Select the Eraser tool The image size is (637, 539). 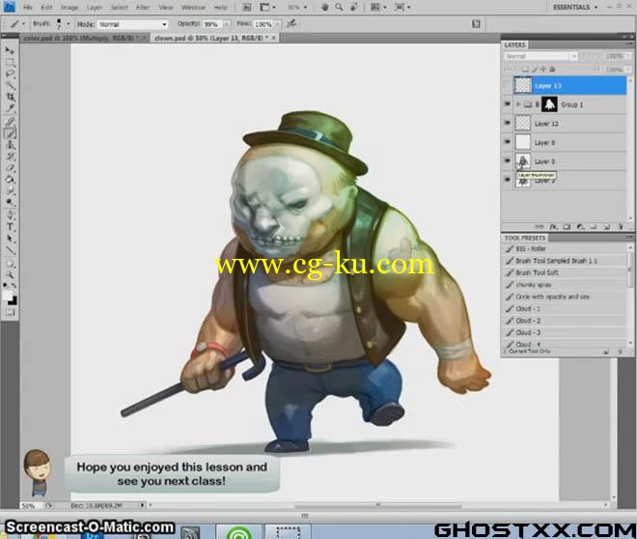[10, 168]
